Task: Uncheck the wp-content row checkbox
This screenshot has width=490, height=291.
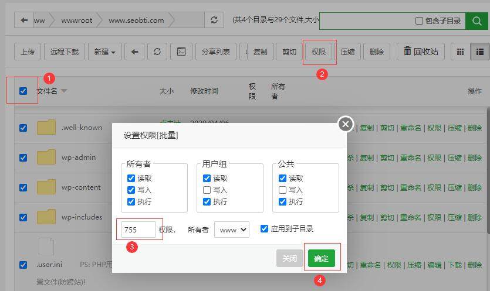Action: pos(23,187)
